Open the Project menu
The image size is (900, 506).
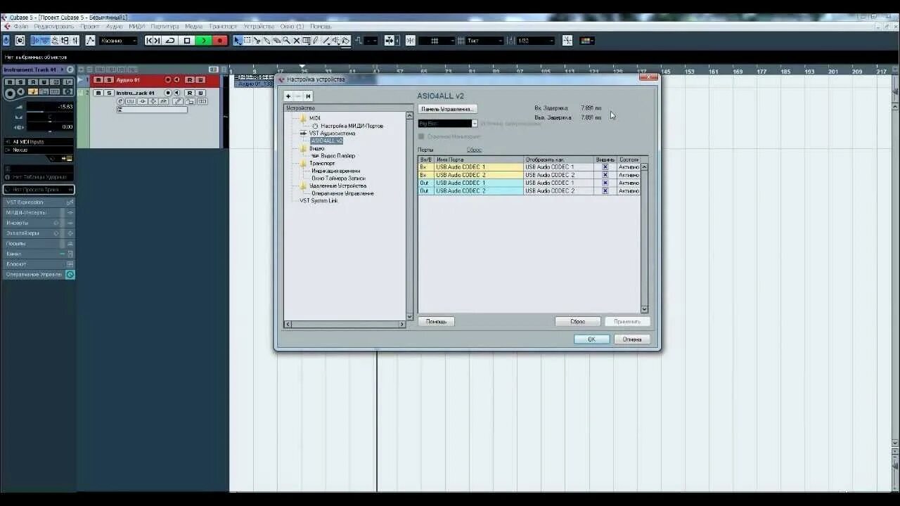click(x=89, y=26)
